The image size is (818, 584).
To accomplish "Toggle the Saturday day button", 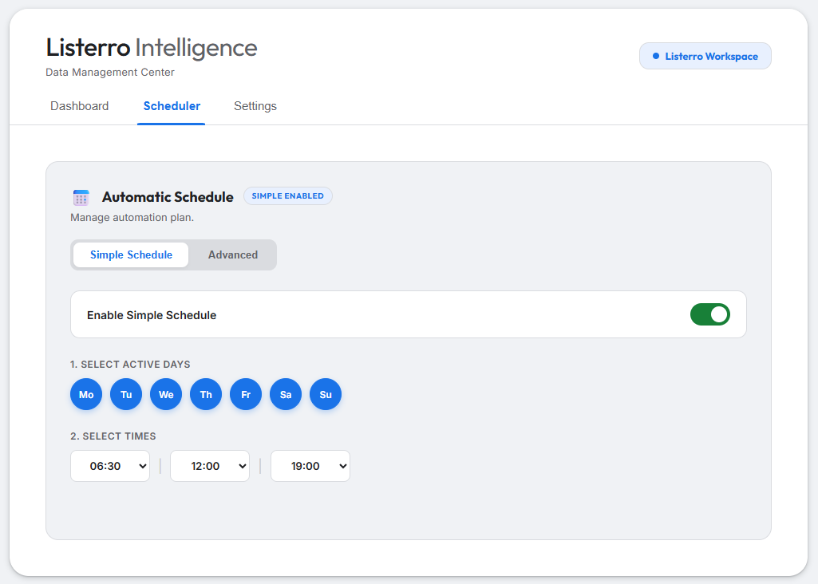I will [286, 395].
